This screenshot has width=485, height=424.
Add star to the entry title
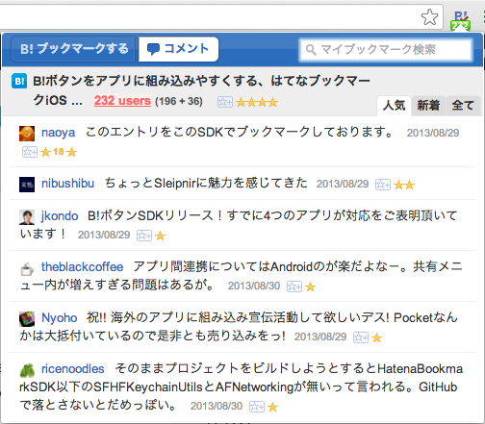pyautogui.click(x=225, y=102)
